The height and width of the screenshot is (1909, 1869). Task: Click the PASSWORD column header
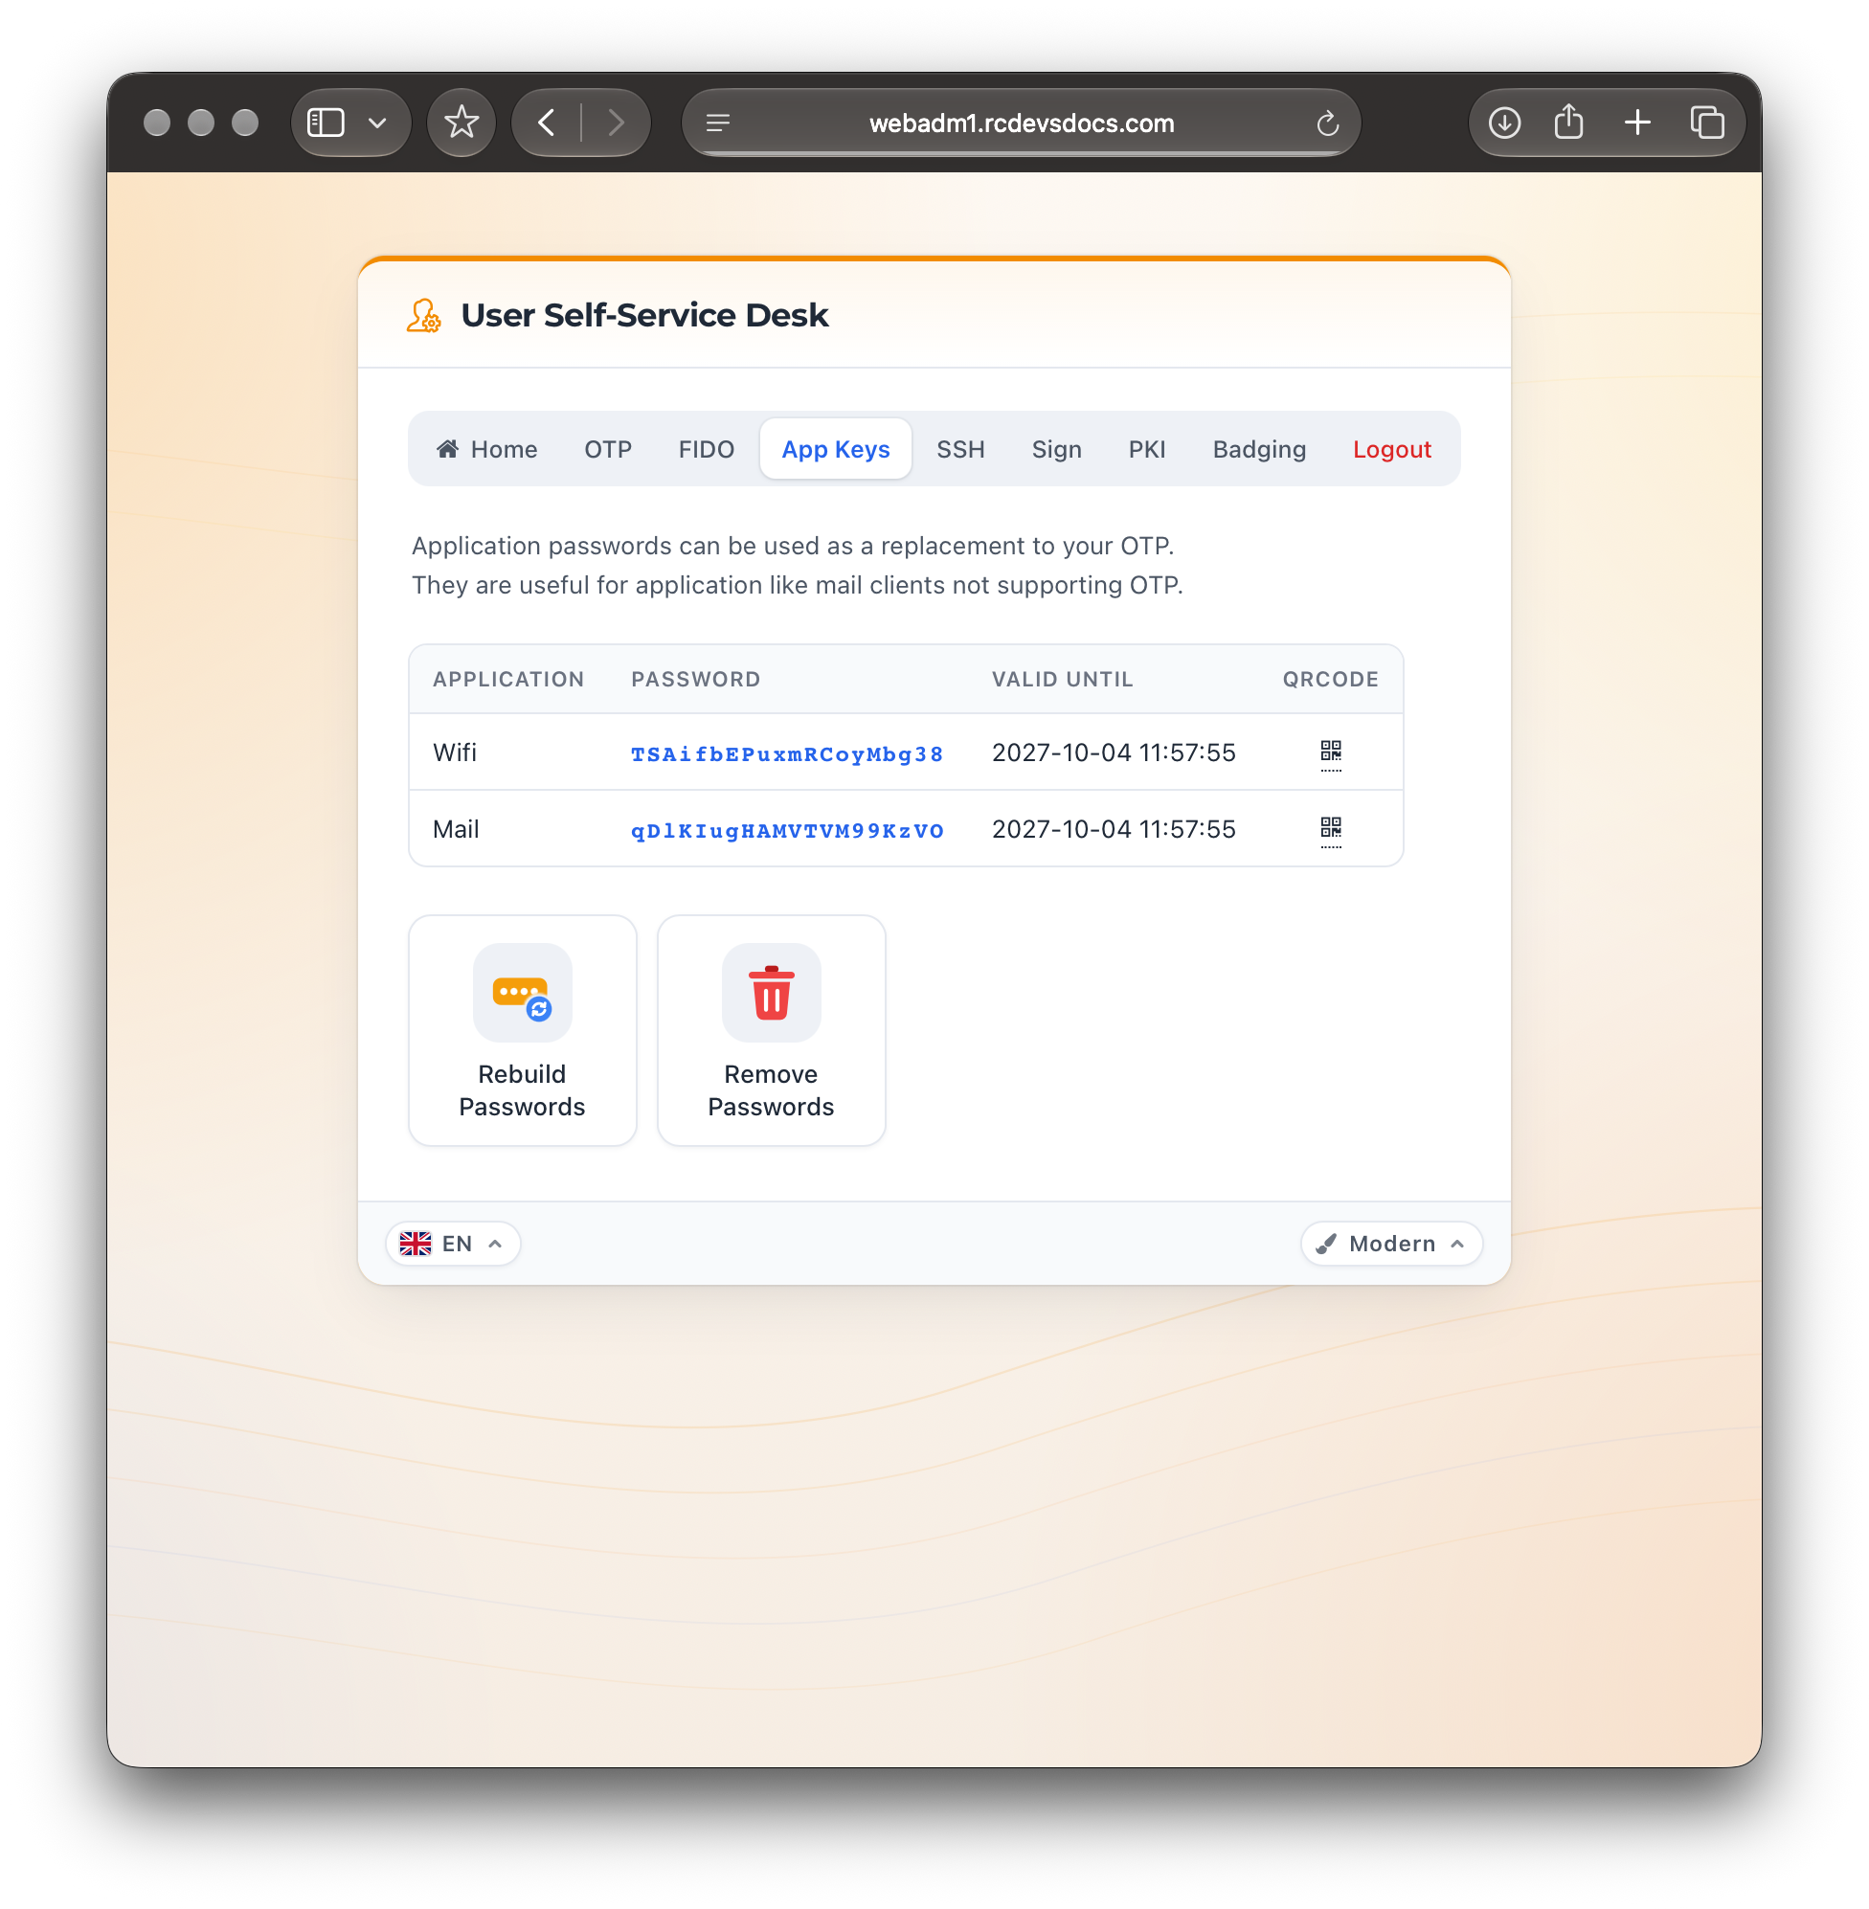(695, 679)
